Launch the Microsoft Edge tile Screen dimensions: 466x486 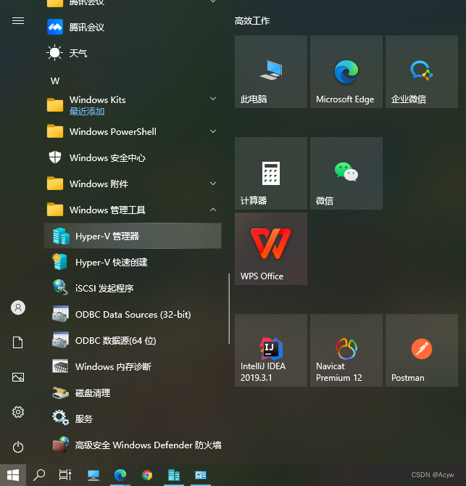[346, 72]
